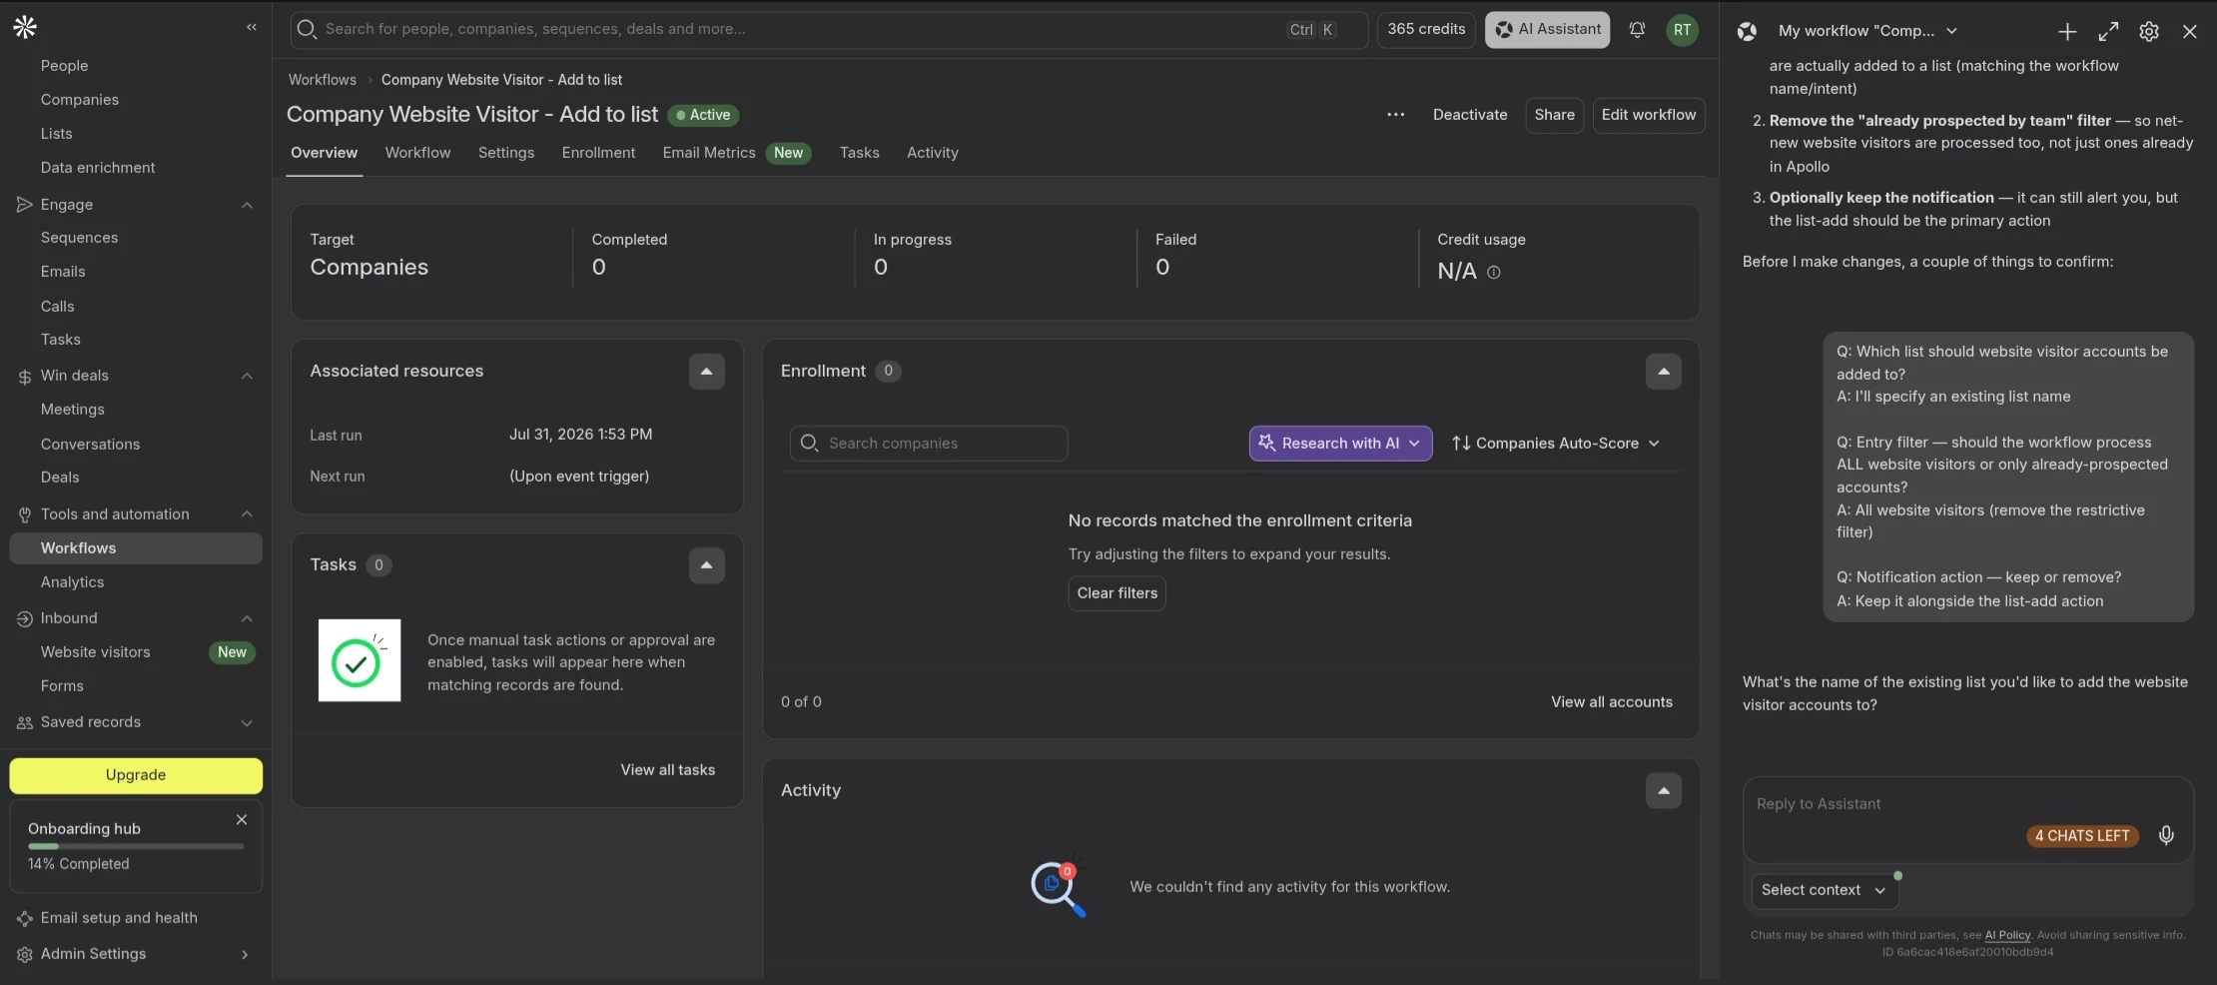Image resolution: width=2217 pixels, height=985 pixels.
Task: Open Deals in the sidebar
Action: 60,478
